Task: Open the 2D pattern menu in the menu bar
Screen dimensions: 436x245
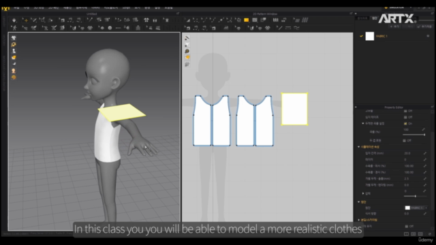Action: [x=53, y=7]
